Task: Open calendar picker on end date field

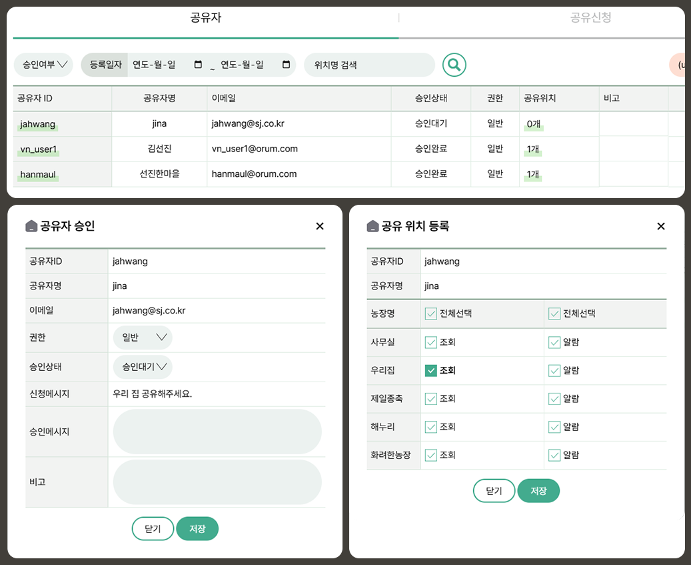Action: 287,65
